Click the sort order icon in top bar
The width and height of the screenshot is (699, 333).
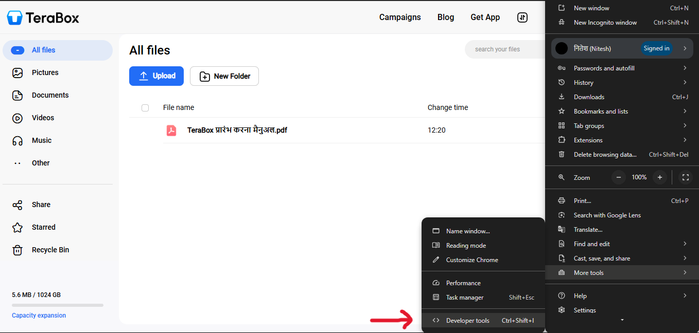click(522, 17)
